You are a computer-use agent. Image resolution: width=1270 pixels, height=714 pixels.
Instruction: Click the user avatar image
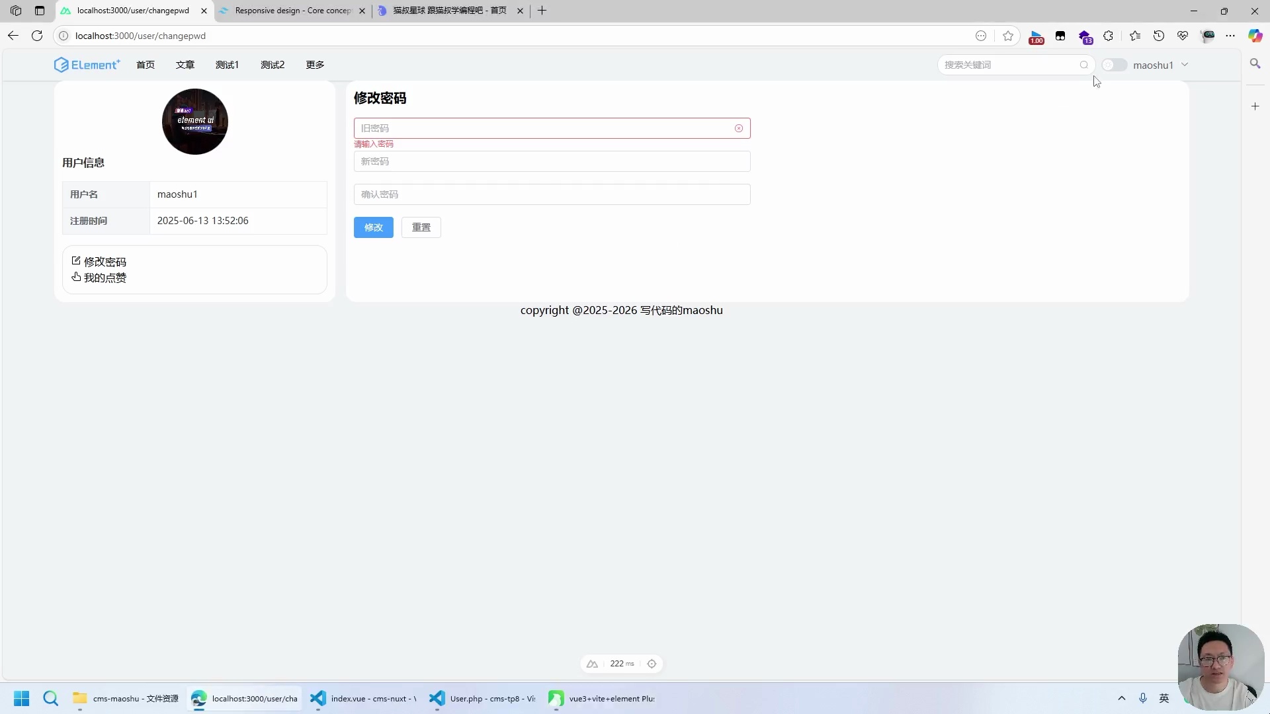[195, 122]
